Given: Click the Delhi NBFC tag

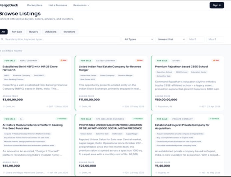Looking at the screenshot, I should click(x=39, y=76).
